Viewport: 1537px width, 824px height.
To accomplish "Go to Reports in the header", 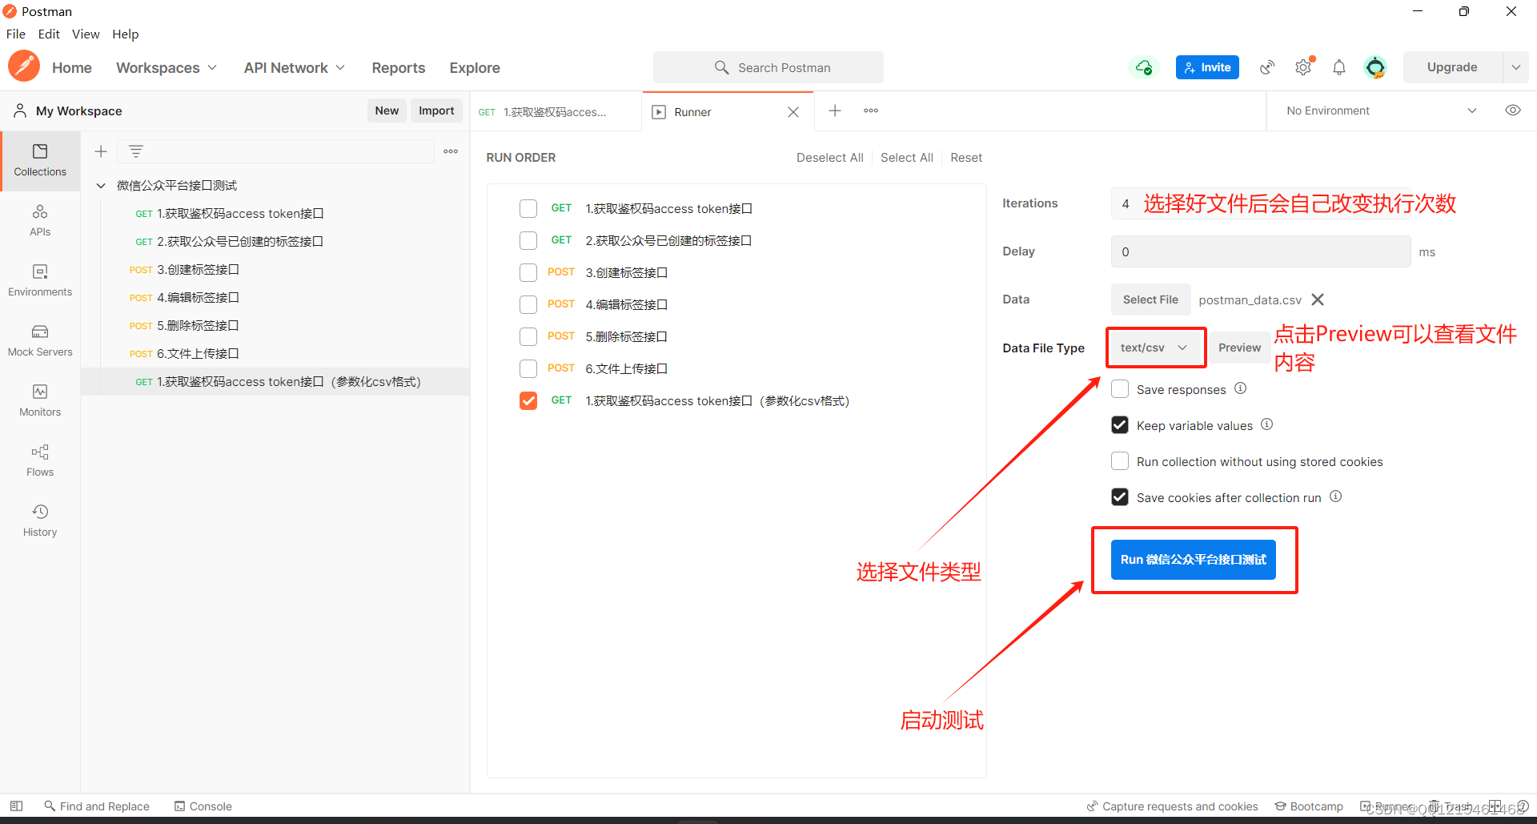I will pyautogui.click(x=399, y=68).
